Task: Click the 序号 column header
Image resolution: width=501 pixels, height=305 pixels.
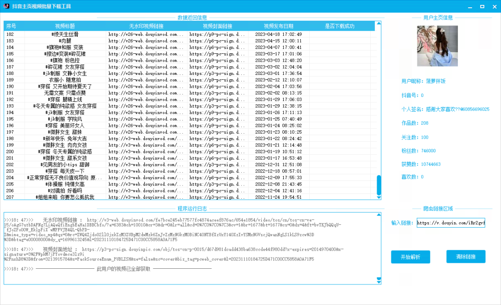Action: pos(11,26)
